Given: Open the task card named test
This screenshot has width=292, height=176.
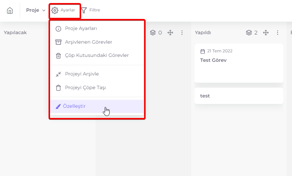Looking at the screenshot, I should tap(239, 96).
